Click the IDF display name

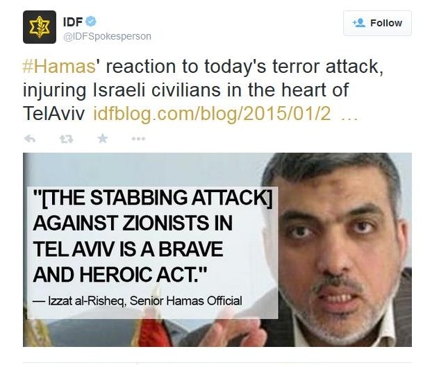[73, 22]
